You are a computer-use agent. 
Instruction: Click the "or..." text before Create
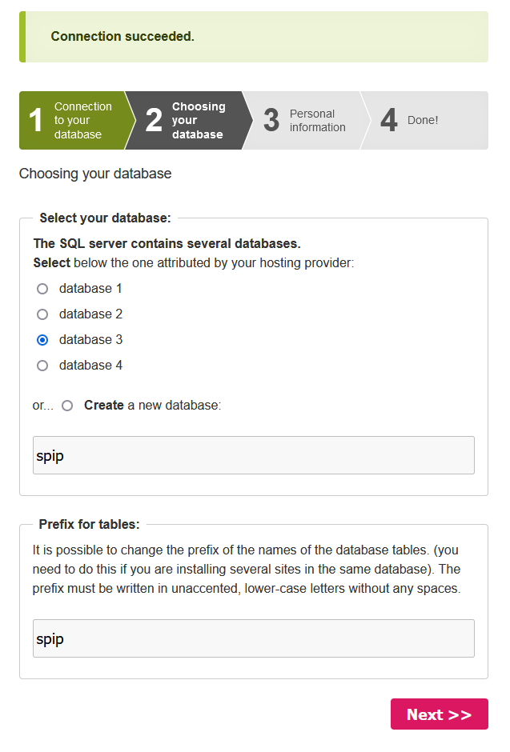42,406
